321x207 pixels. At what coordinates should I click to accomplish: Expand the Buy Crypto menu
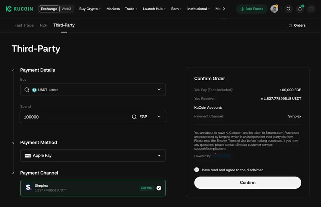[x=90, y=9]
